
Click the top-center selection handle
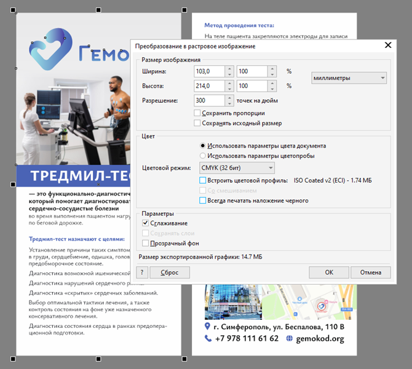pyautogui.click(x=98, y=10)
